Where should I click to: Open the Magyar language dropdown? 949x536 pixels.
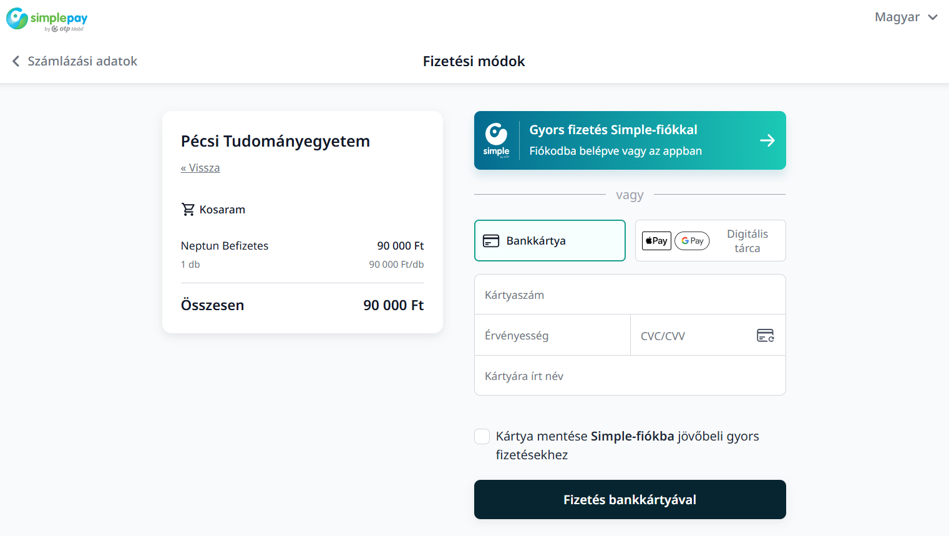tap(897, 17)
